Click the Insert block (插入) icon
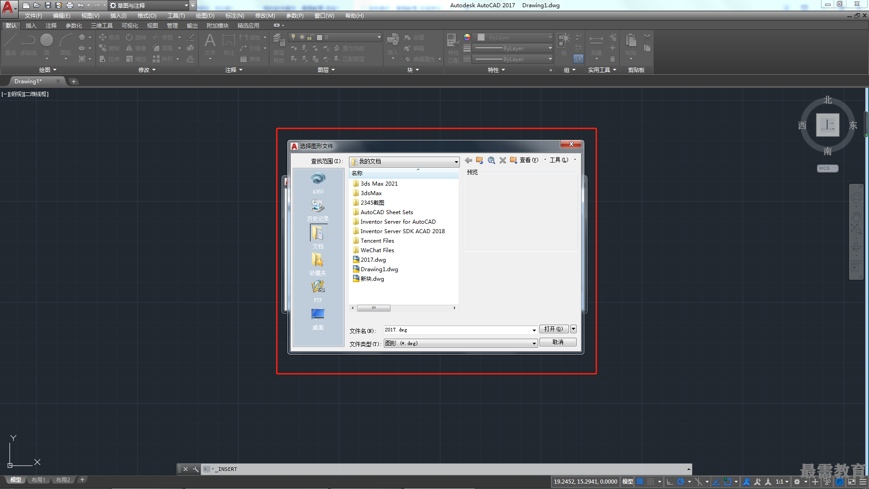The height and width of the screenshot is (489, 869). click(x=392, y=44)
